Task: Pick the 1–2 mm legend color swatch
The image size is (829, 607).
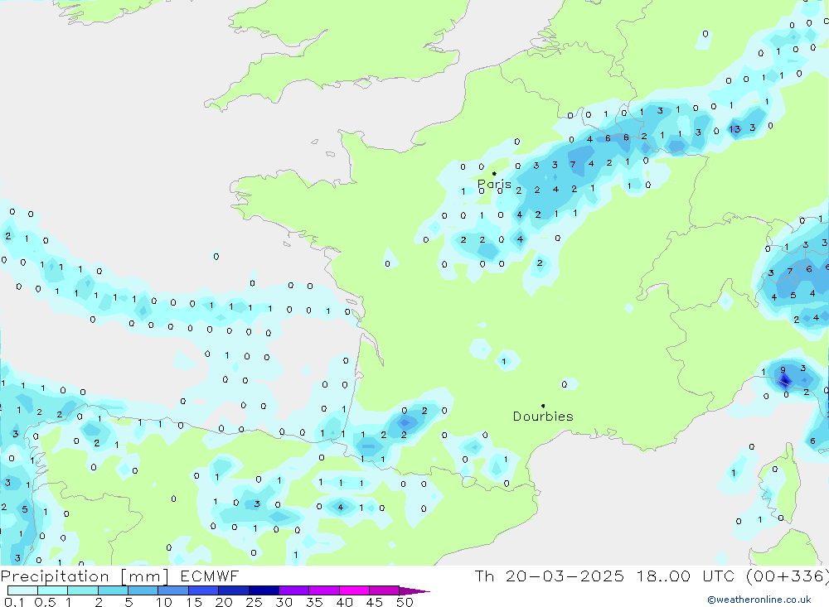Action: [83, 590]
